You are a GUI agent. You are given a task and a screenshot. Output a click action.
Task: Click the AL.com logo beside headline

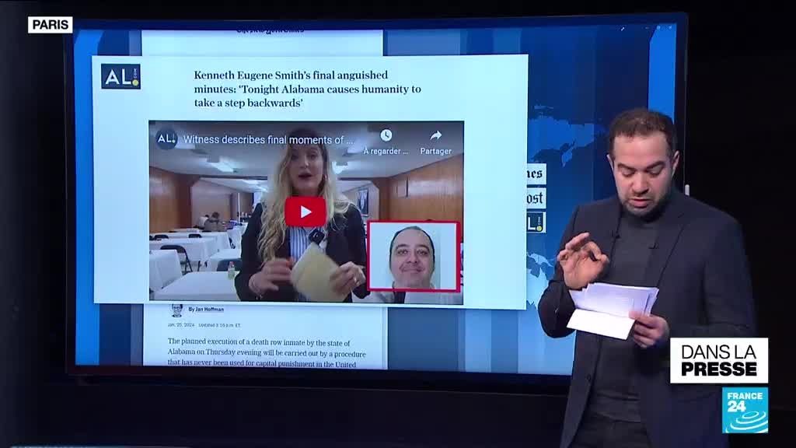click(120, 77)
